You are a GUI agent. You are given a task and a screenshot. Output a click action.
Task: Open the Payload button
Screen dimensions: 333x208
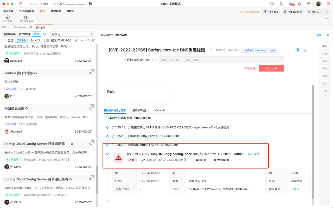pyautogui.click(x=271, y=12)
